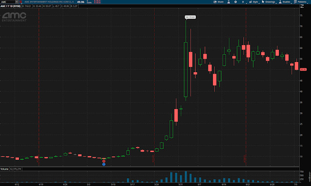Viewport: 311px width, 186px height.
Task: Open the Patterns menu
Action: (x=300, y=2)
